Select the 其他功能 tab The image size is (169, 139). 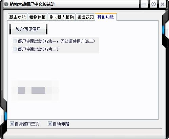pyautogui.click(x=106, y=17)
